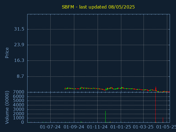Screen dimensions: 176x132
Task: Select the 1000 volume axis label
Action: pyautogui.click(x=18, y=118)
